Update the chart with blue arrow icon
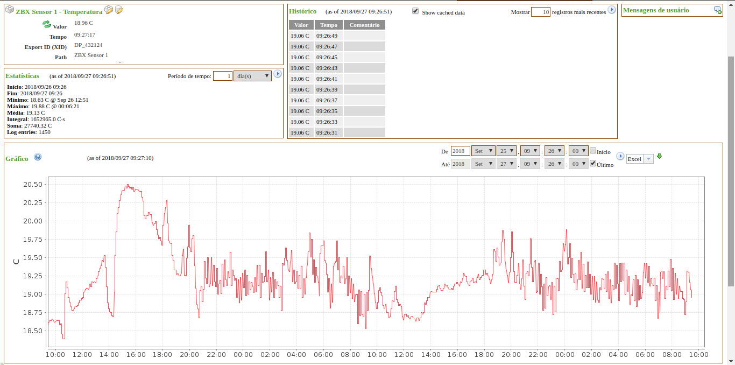Screen dimensions: 735x365 [620, 157]
